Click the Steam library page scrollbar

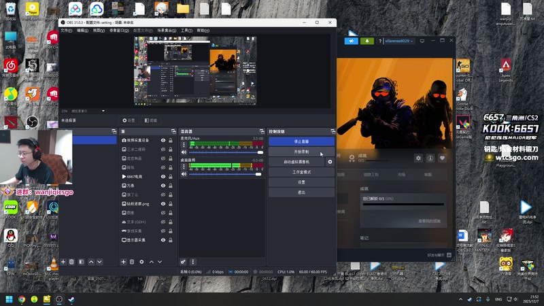click(x=454, y=75)
